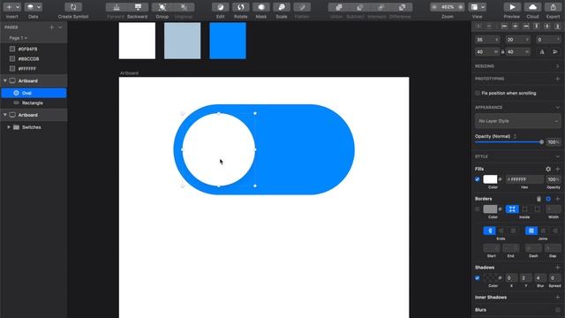The height and width of the screenshot is (318, 565).
Task: Add a new shadow with plus icon
Action: [x=557, y=268]
